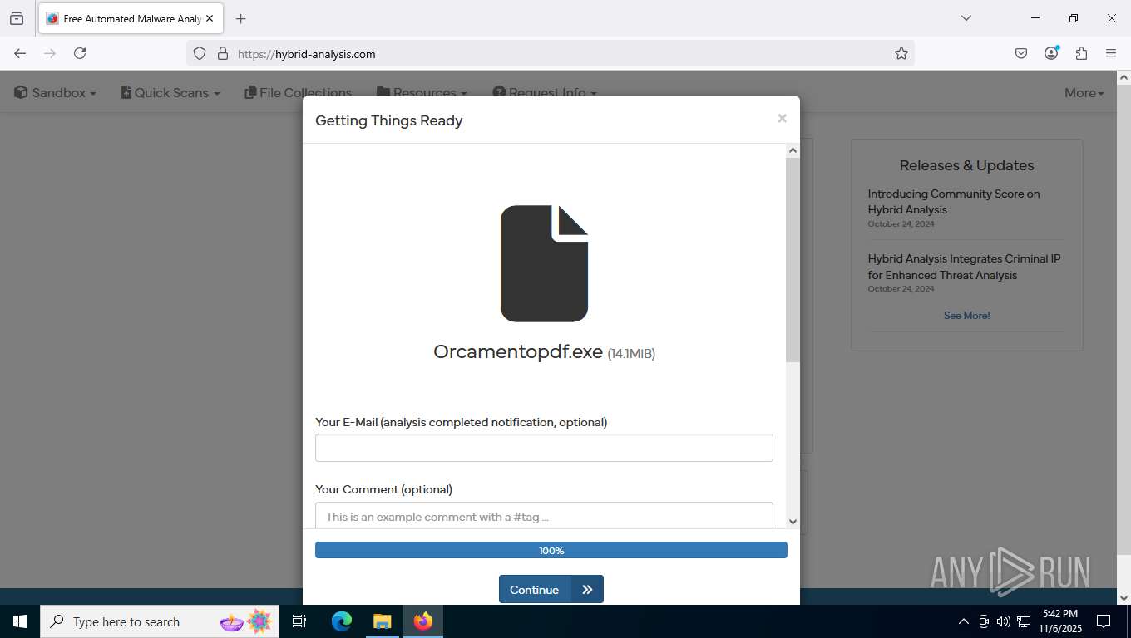This screenshot has height=638, width=1131.
Task: Open a new browser tab
Action: pyautogui.click(x=241, y=18)
